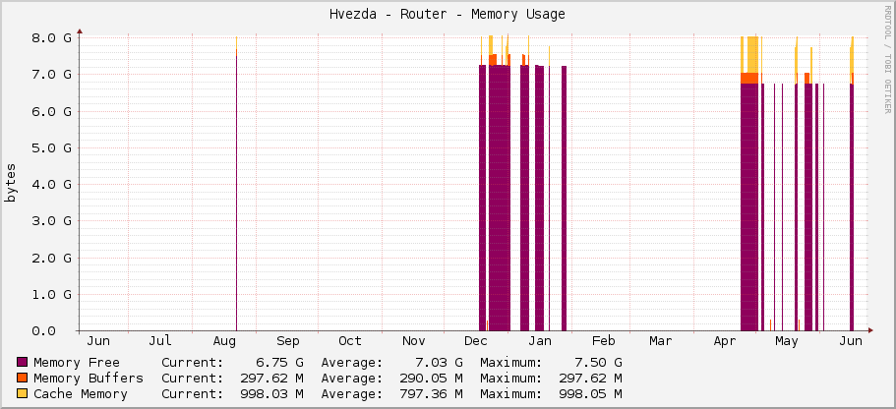Viewport: 896px width, 409px height.
Task: Select the 'Memory Free' legend label
Action: 77,362
